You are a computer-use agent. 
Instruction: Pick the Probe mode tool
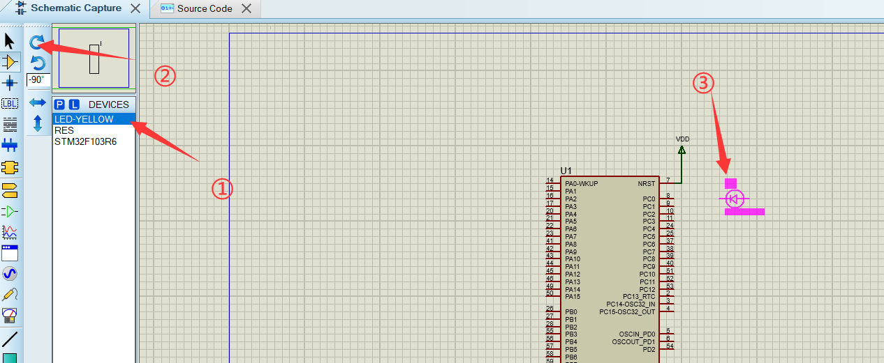point(10,295)
